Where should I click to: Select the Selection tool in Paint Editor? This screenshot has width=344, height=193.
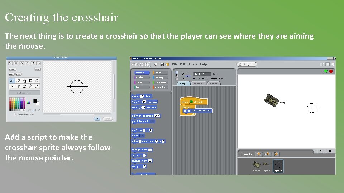(x=25, y=86)
